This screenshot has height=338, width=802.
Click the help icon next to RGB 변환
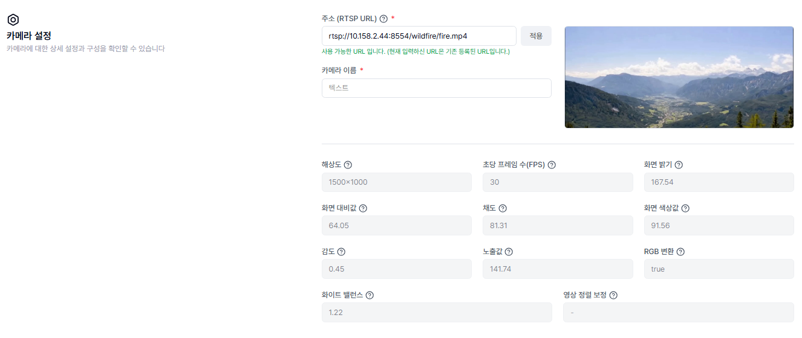[680, 252]
